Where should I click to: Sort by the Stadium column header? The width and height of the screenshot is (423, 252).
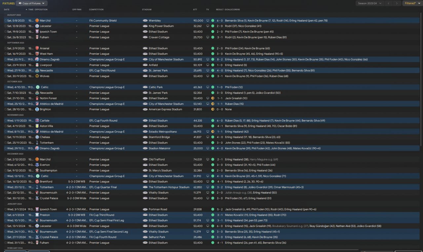click(x=147, y=10)
